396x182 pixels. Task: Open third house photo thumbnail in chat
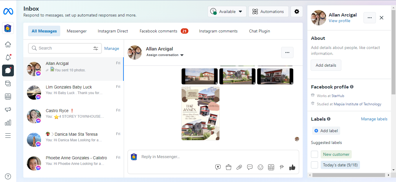275,76
